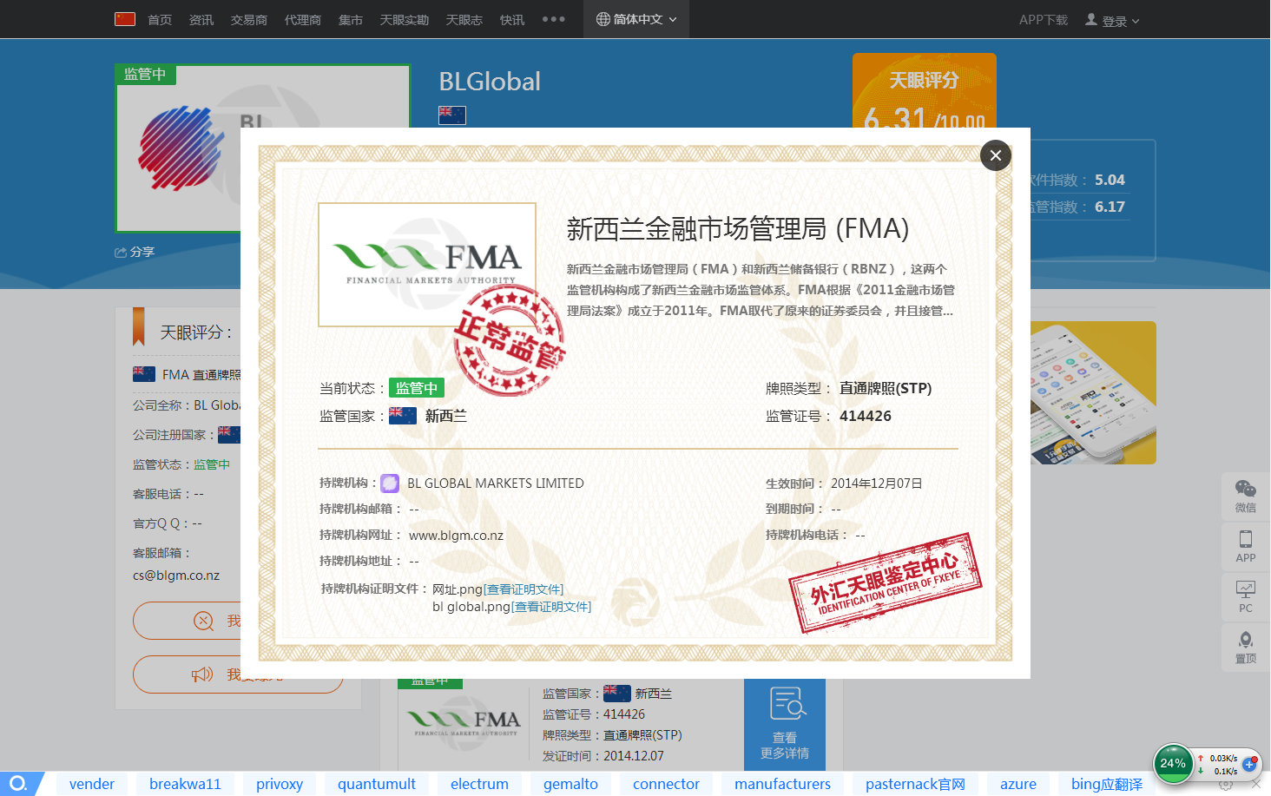Select the privoxy suggestion link
The image size is (1271, 796).
tap(280, 784)
